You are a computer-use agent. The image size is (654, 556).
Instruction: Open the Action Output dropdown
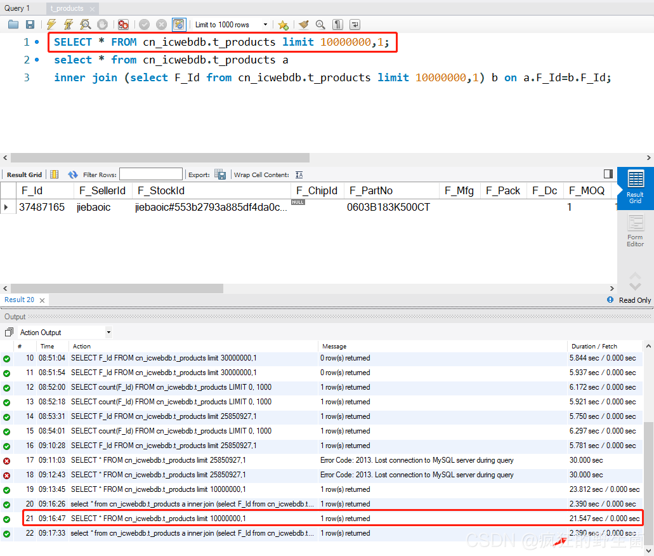108,333
